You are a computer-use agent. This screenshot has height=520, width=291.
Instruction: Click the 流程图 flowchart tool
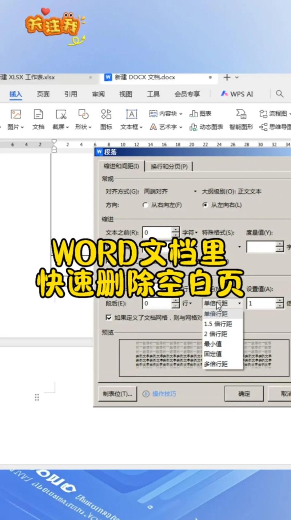(275, 114)
